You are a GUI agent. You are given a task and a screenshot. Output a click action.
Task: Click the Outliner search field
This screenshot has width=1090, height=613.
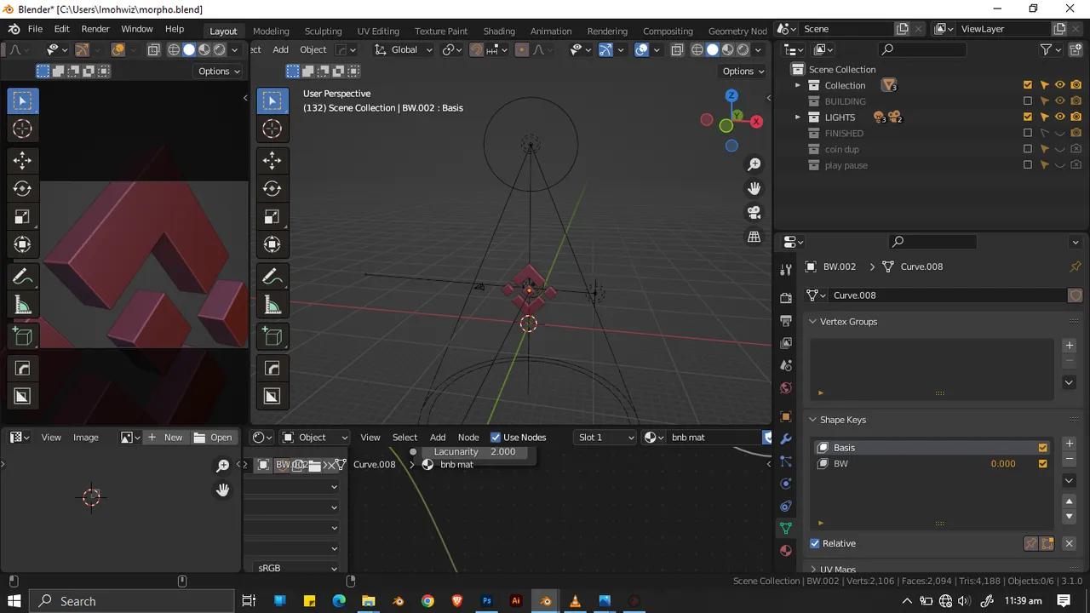[x=924, y=50]
